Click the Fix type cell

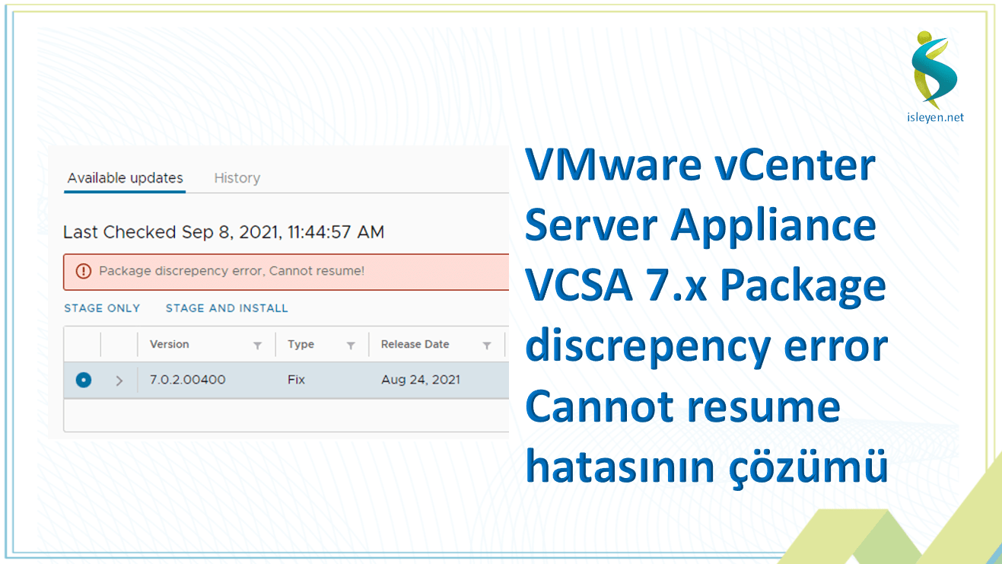click(296, 380)
